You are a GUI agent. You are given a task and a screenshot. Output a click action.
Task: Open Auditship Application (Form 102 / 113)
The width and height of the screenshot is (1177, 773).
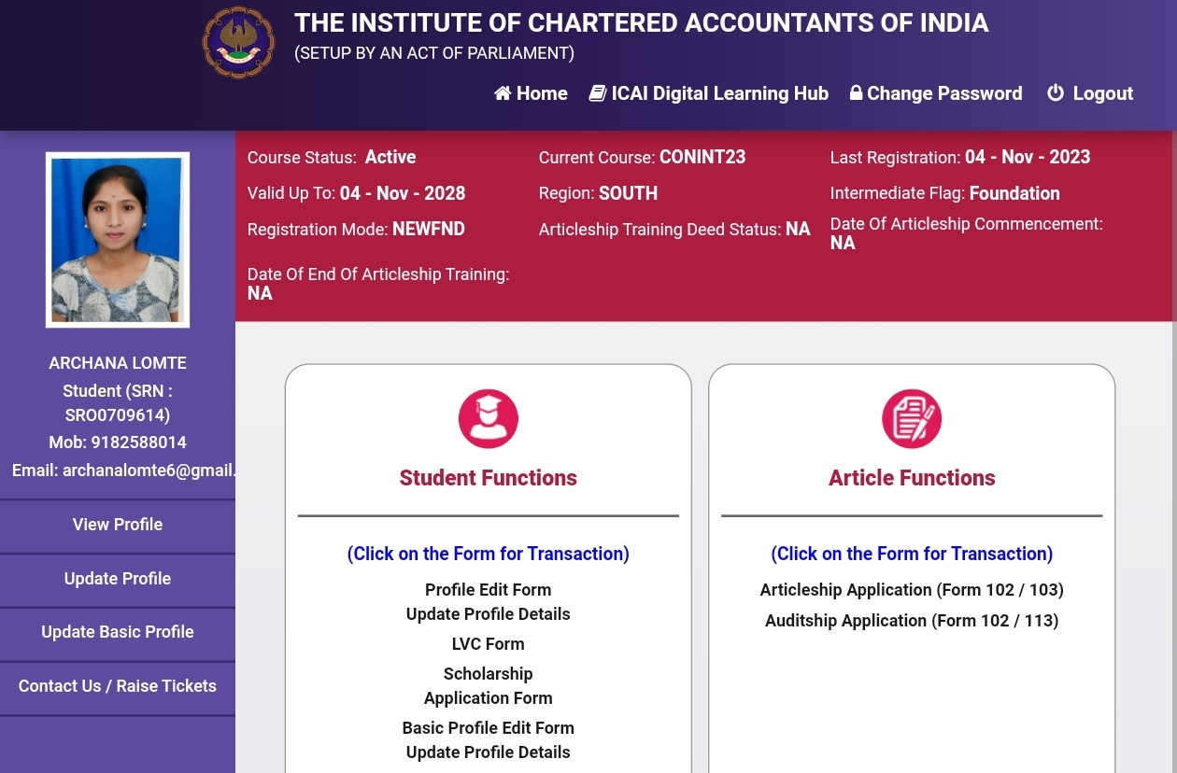pyautogui.click(x=912, y=621)
